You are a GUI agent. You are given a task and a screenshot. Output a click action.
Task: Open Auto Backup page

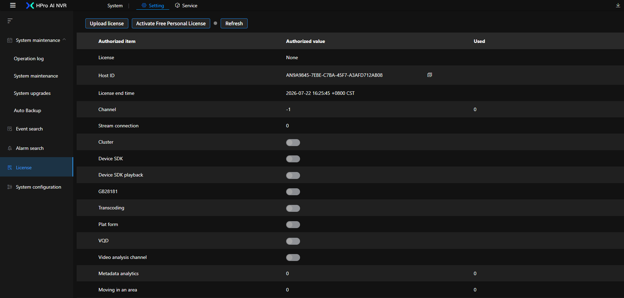[x=27, y=110]
